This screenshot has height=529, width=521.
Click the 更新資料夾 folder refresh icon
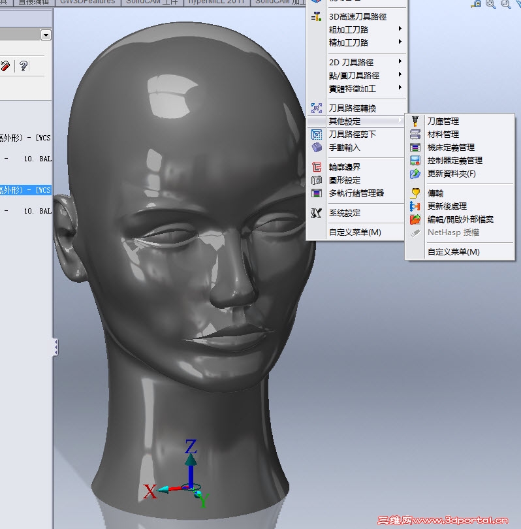(x=415, y=174)
